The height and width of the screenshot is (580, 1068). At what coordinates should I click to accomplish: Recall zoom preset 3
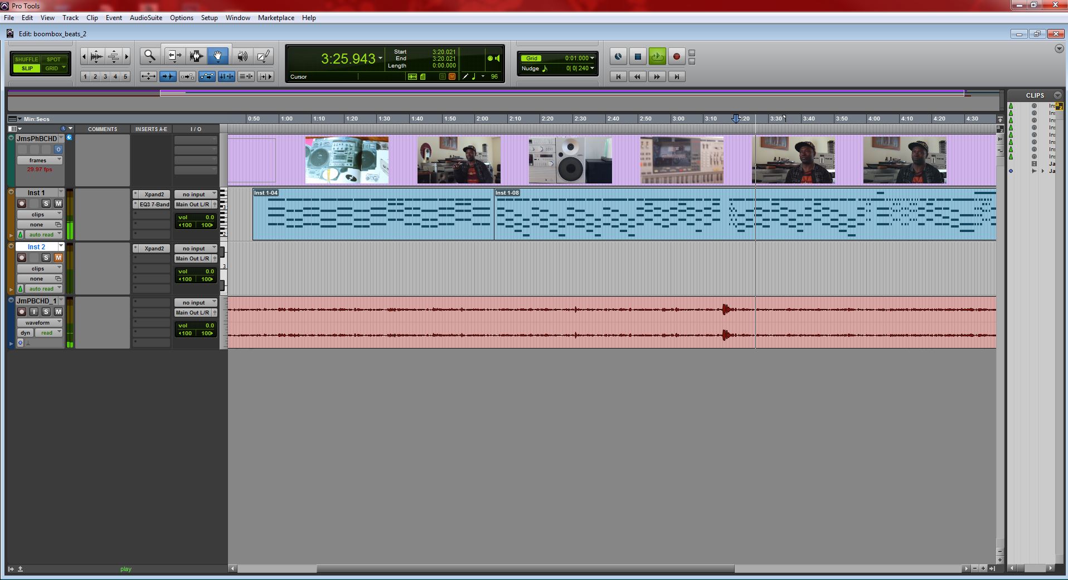[x=105, y=76]
